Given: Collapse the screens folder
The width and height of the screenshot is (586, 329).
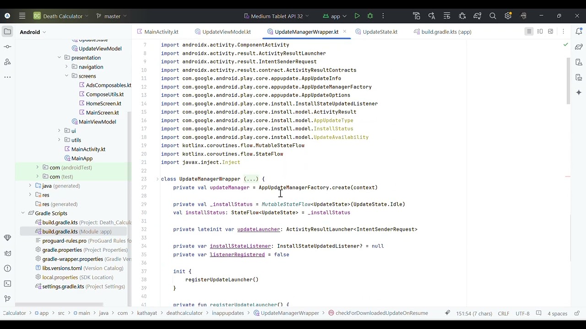Looking at the screenshot, I should 66,76.
